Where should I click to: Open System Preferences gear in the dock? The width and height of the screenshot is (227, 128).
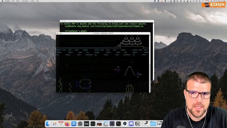tap(80, 124)
